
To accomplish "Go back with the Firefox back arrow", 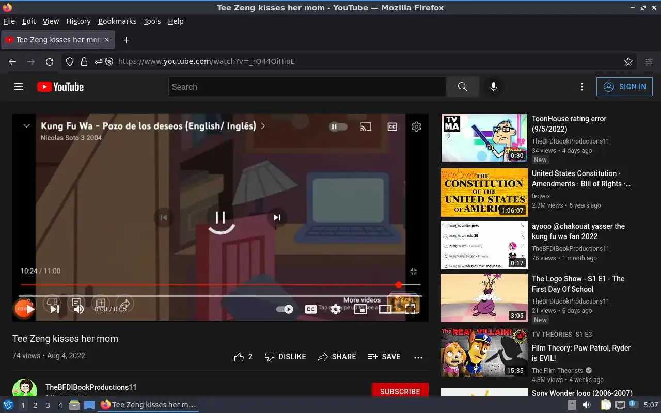I will pyautogui.click(x=12, y=61).
